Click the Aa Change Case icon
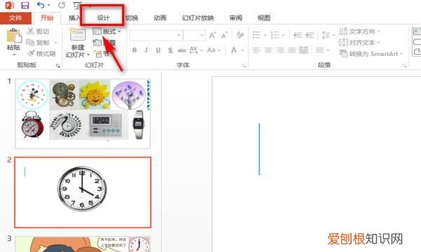The width and height of the screenshot is (421, 252). [211, 50]
